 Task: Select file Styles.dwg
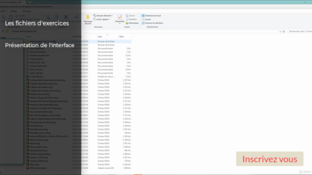[x=35, y=143]
